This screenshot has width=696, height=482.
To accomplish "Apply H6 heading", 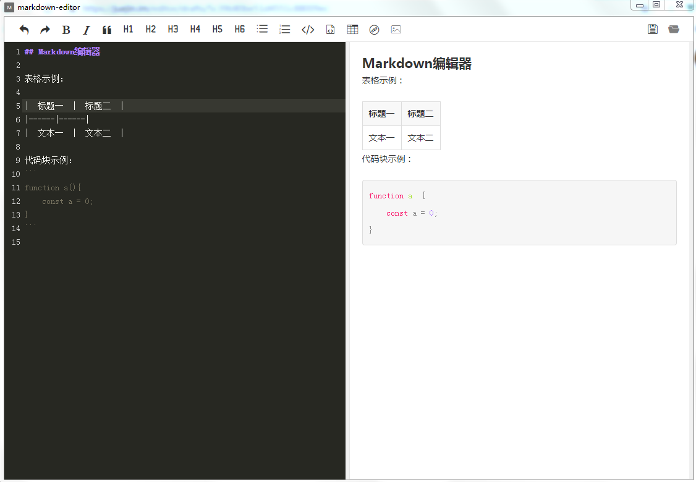I will [240, 29].
